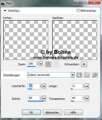The width and height of the screenshot is (102, 120).
Task: Click the Pelz camera icon in the title bar
Action: 3,3
